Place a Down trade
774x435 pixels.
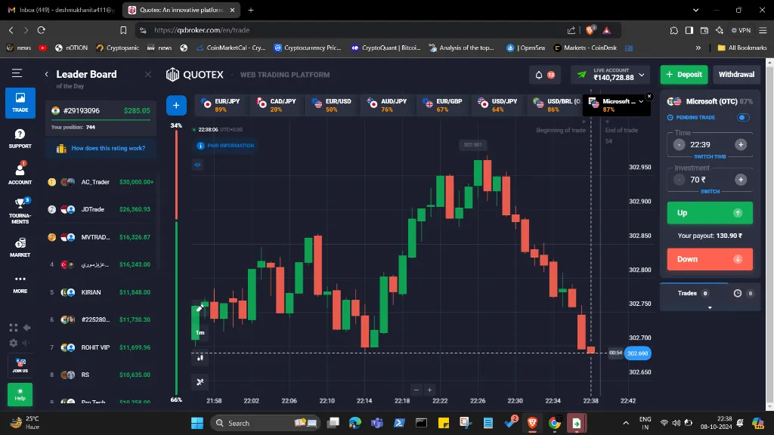(710, 259)
